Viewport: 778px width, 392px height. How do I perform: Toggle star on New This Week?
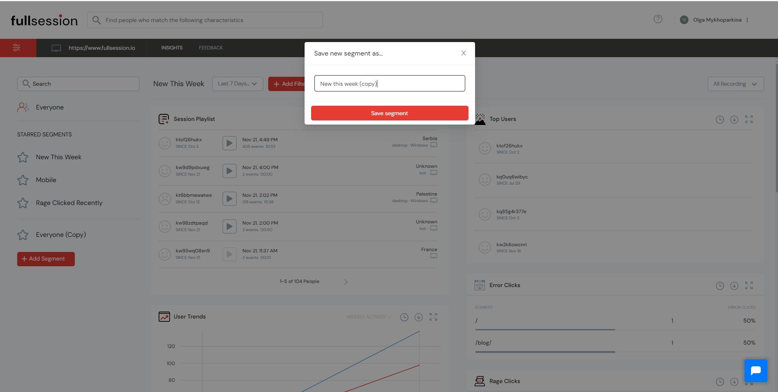coord(23,157)
